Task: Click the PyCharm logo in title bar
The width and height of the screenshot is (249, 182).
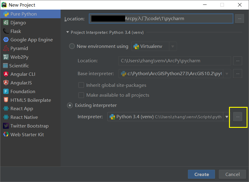Action: click(x=4, y=5)
